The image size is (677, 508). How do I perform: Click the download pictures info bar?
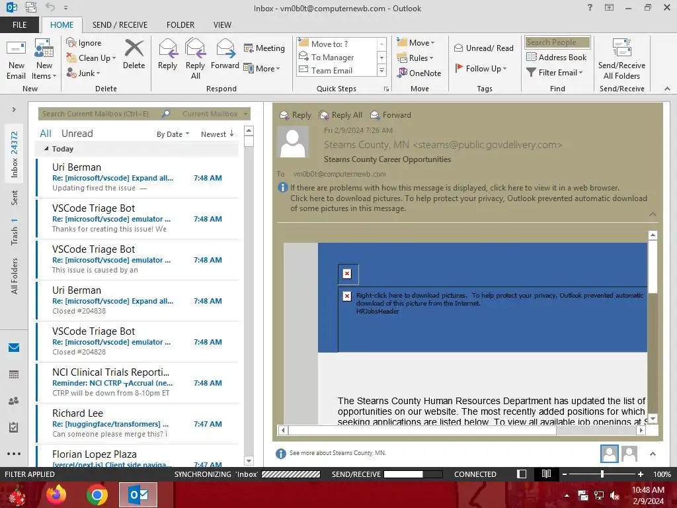[469, 203]
